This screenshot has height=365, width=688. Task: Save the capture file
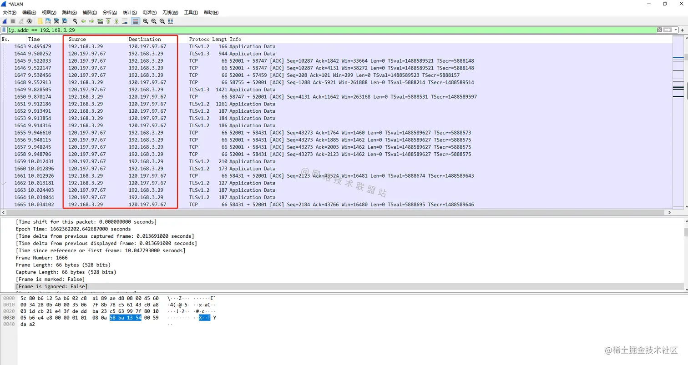click(48, 21)
